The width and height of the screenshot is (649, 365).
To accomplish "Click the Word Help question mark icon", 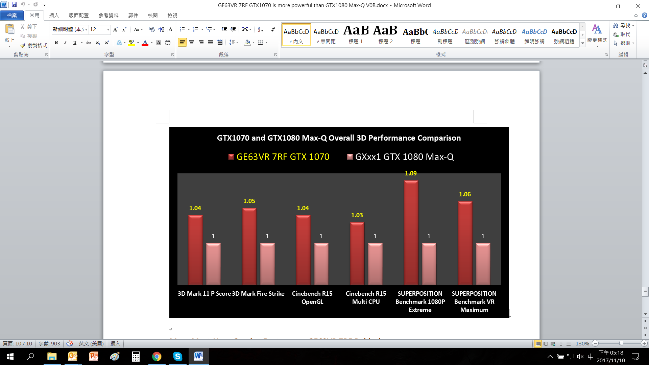I will (645, 15).
